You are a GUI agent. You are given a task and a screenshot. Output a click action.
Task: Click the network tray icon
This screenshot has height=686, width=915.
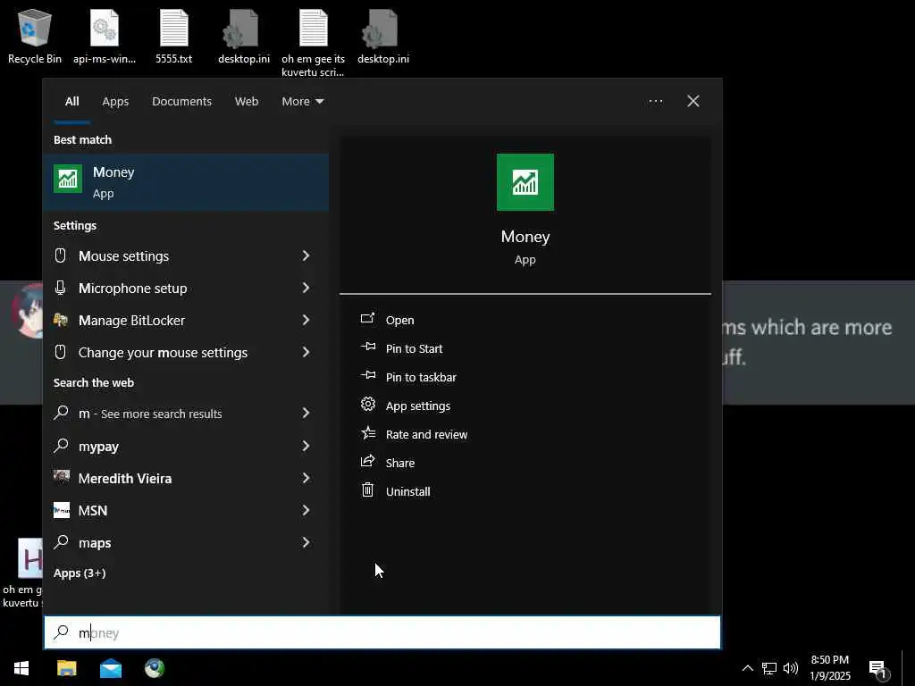(x=769, y=668)
